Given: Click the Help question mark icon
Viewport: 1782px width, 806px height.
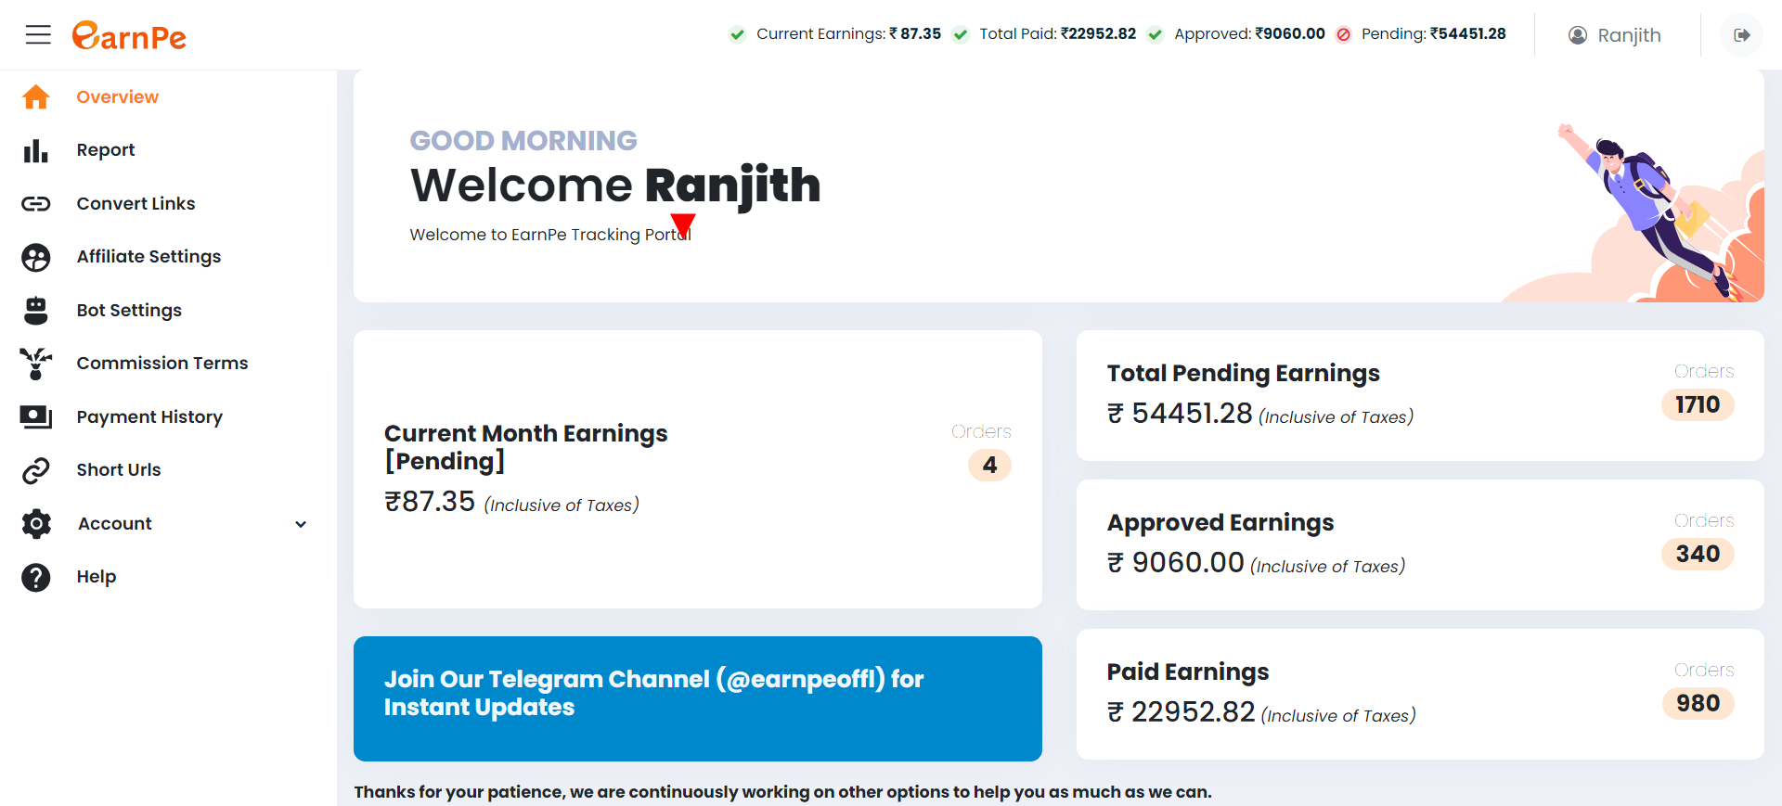Looking at the screenshot, I should pos(36,577).
